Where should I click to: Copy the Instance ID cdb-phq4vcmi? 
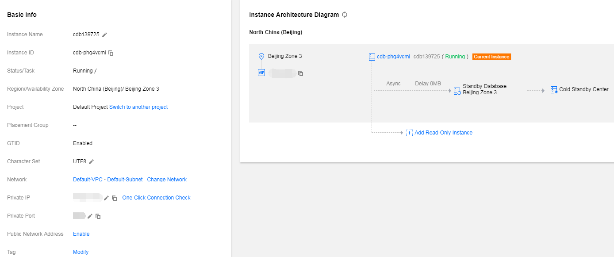point(111,53)
